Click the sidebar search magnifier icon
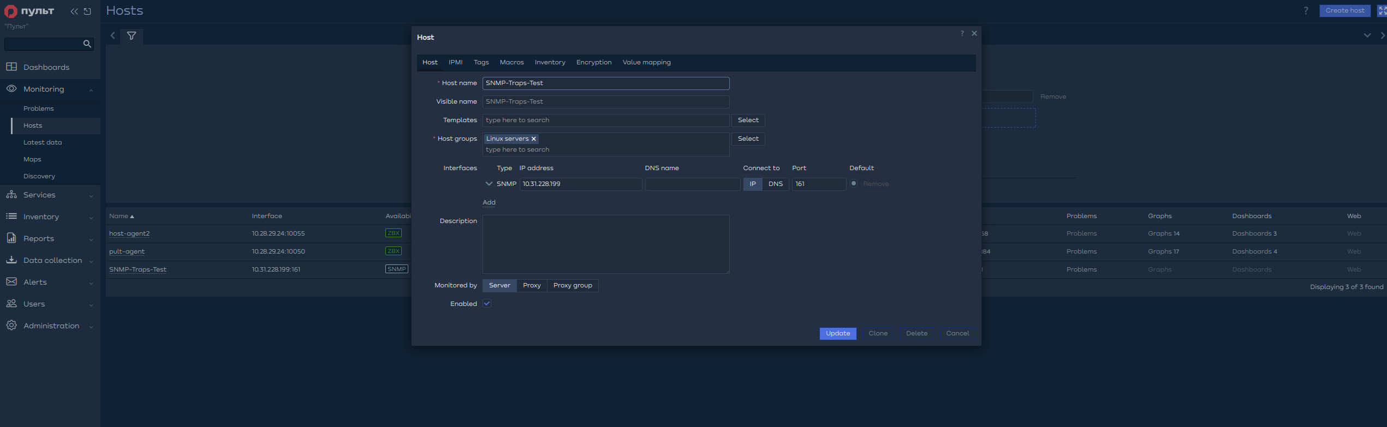Viewport: 1387px width, 427px height. (x=87, y=44)
